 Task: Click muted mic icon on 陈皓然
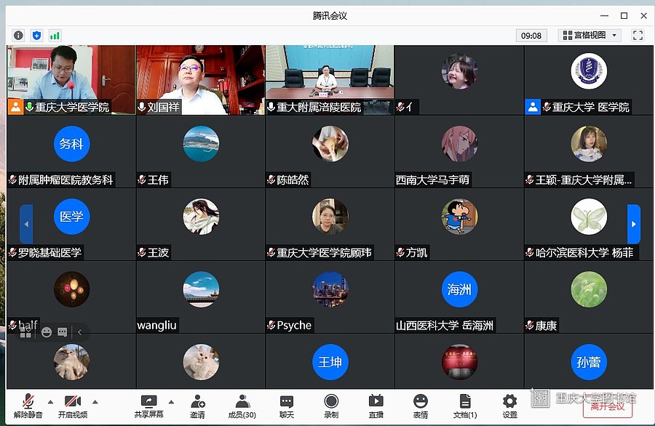(x=271, y=180)
